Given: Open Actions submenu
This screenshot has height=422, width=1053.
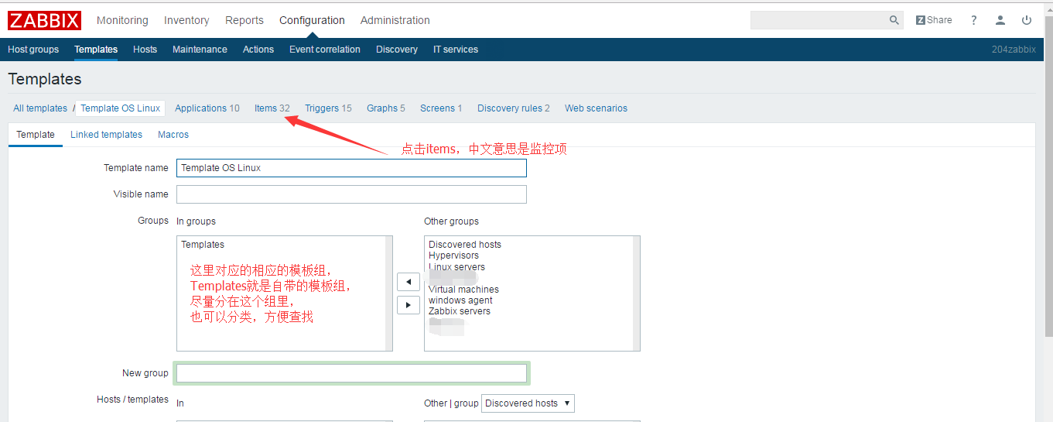Looking at the screenshot, I should point(258,50).
